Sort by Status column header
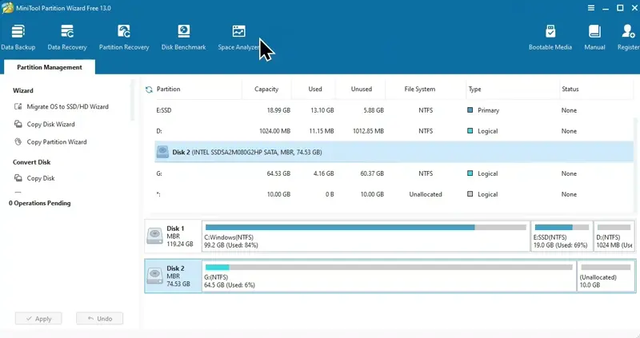The width and height of the screenshot is (640, 338). pos(570,89)
